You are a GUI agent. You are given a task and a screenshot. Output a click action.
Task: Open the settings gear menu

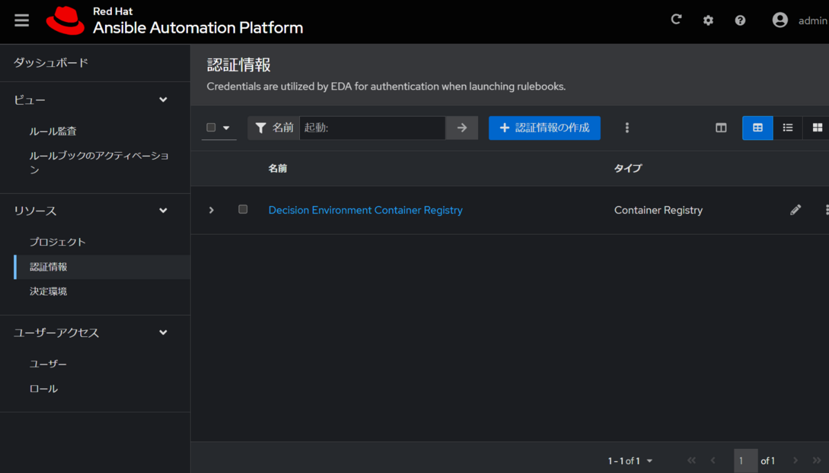coord(707,19)
